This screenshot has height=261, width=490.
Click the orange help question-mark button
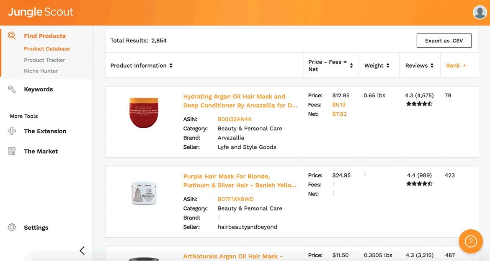click(x=471, y=241)
